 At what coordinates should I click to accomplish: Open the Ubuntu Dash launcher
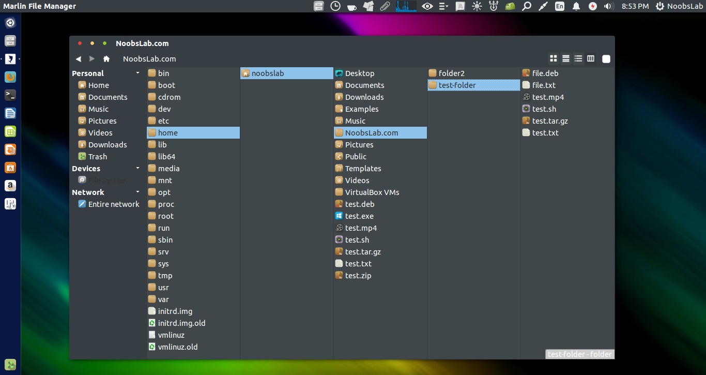pos(10,23)
